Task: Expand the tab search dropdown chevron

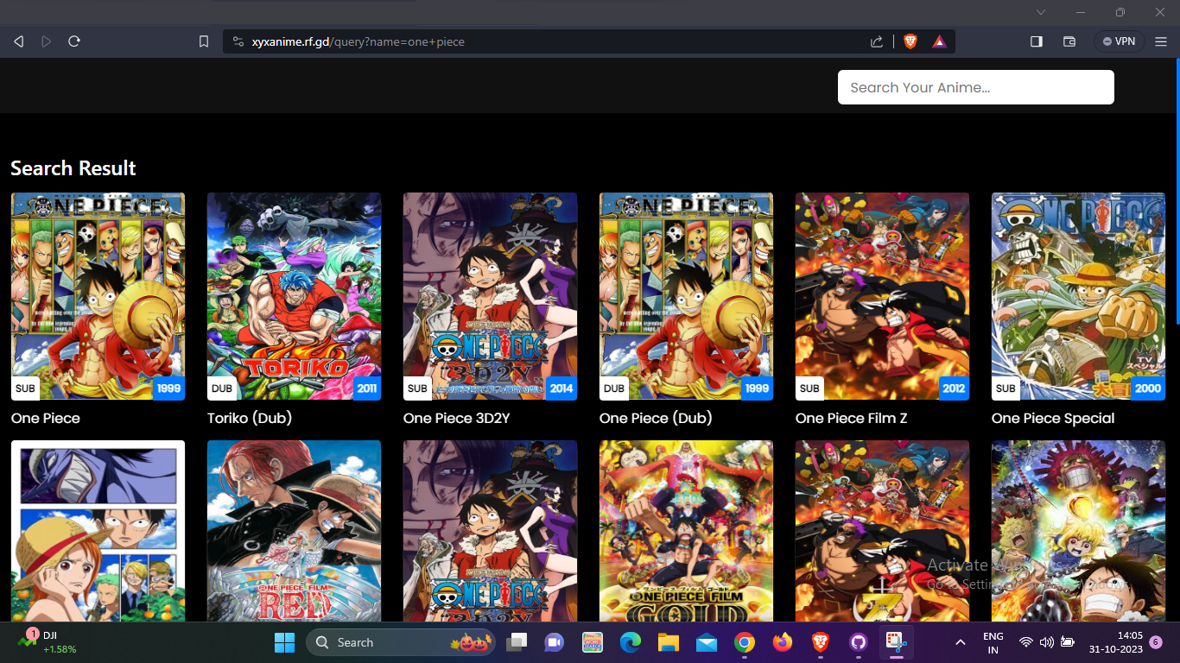Action: [x=1041, y=12]
